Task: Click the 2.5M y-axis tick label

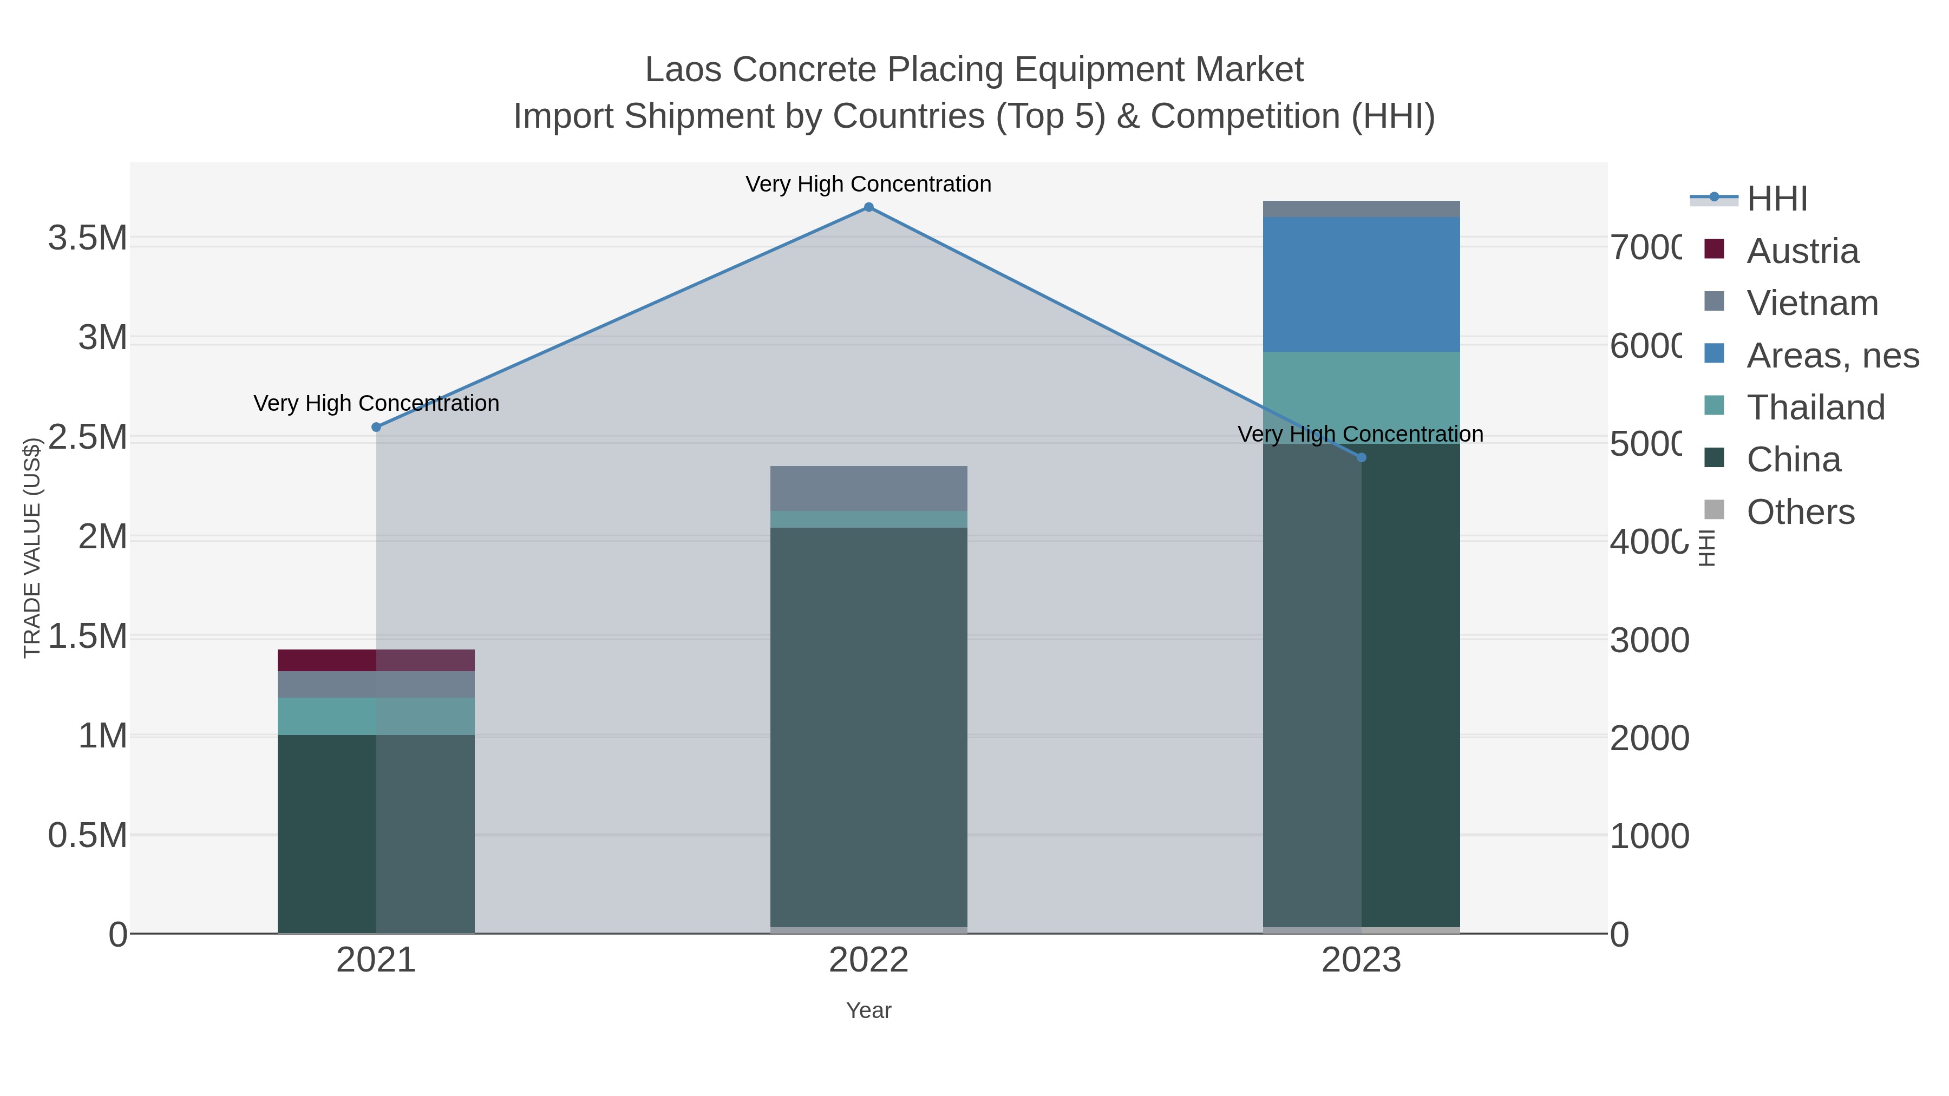Action: pyautogui.click(x=88, y=437)
